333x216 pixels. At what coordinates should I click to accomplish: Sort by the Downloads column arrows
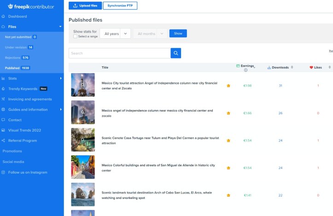tap(292, 68)
